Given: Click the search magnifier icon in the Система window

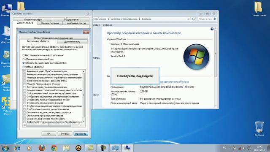Looking at the screenshot, I should coord(215,19).
